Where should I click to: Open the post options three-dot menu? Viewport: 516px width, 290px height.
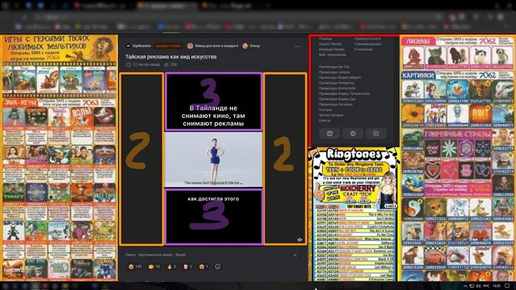click(298, 46)
